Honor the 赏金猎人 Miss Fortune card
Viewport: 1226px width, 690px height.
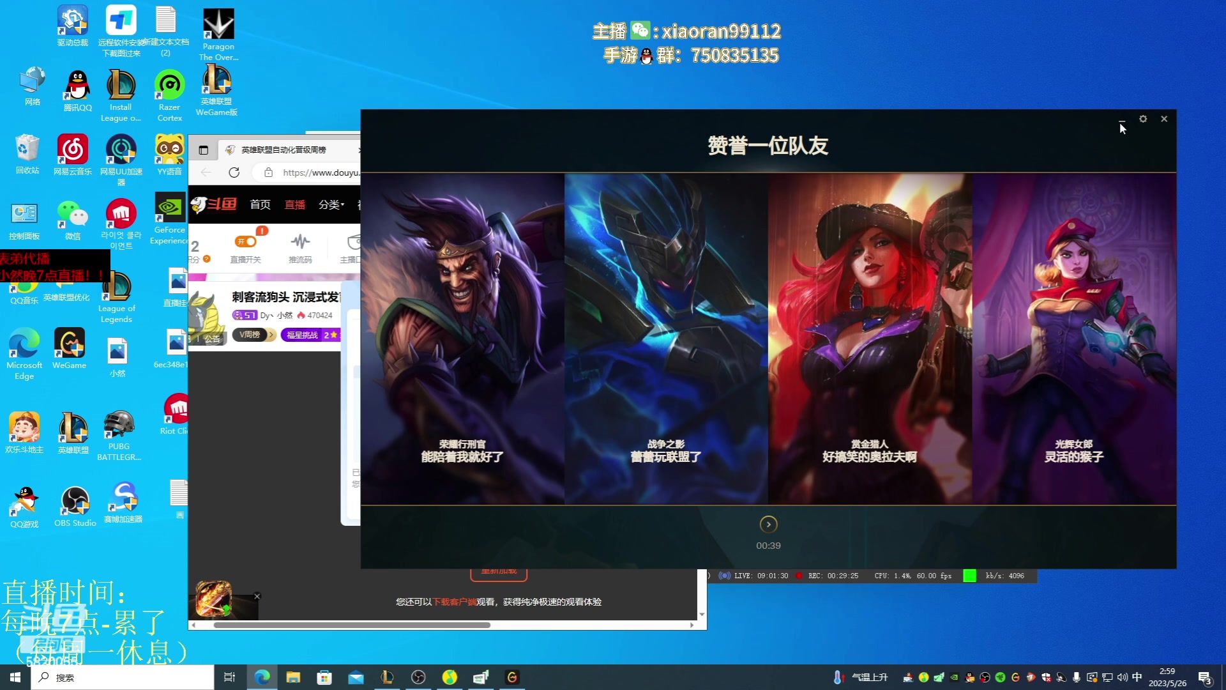(x=870, y=339)
